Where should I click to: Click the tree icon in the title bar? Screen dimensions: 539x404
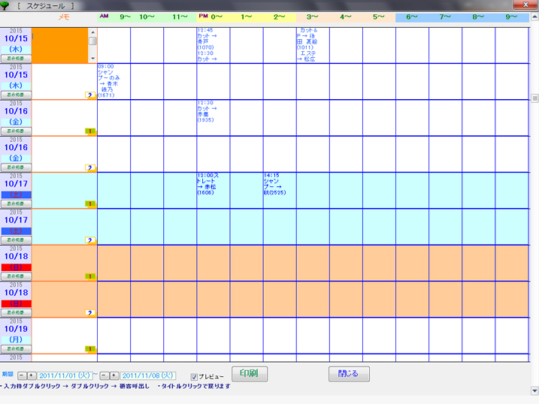click(x=5, y=5)
